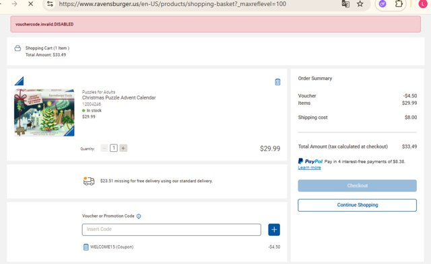Click the quantity field showing 1
Image resolution: width=431 pixels, height=264 pixels.
[114, 148]
